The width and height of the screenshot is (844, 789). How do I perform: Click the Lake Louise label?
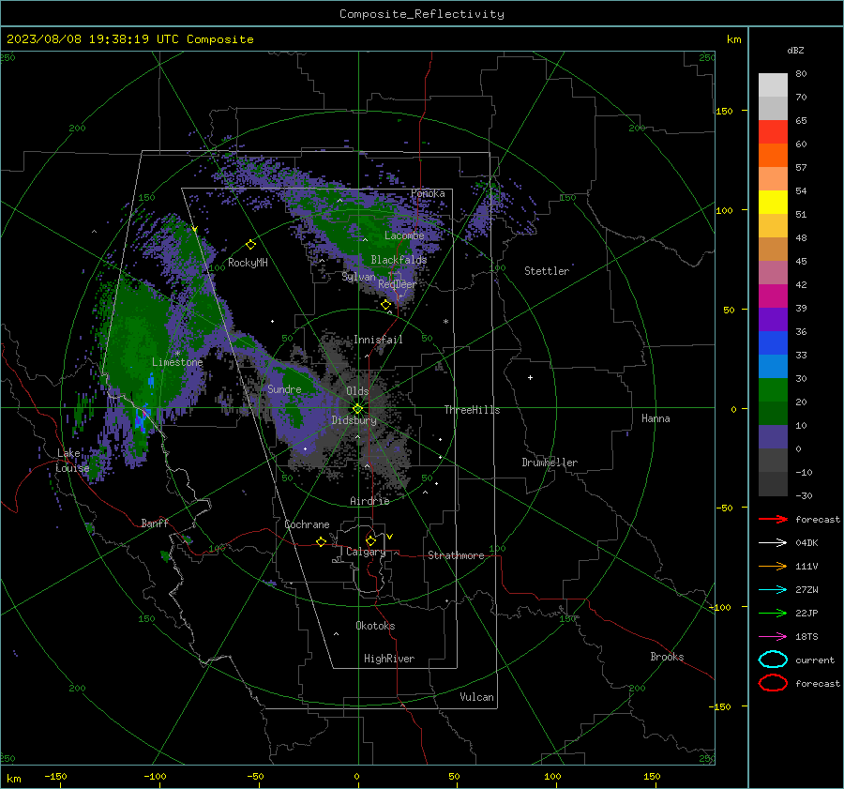(x=72, y=461)
